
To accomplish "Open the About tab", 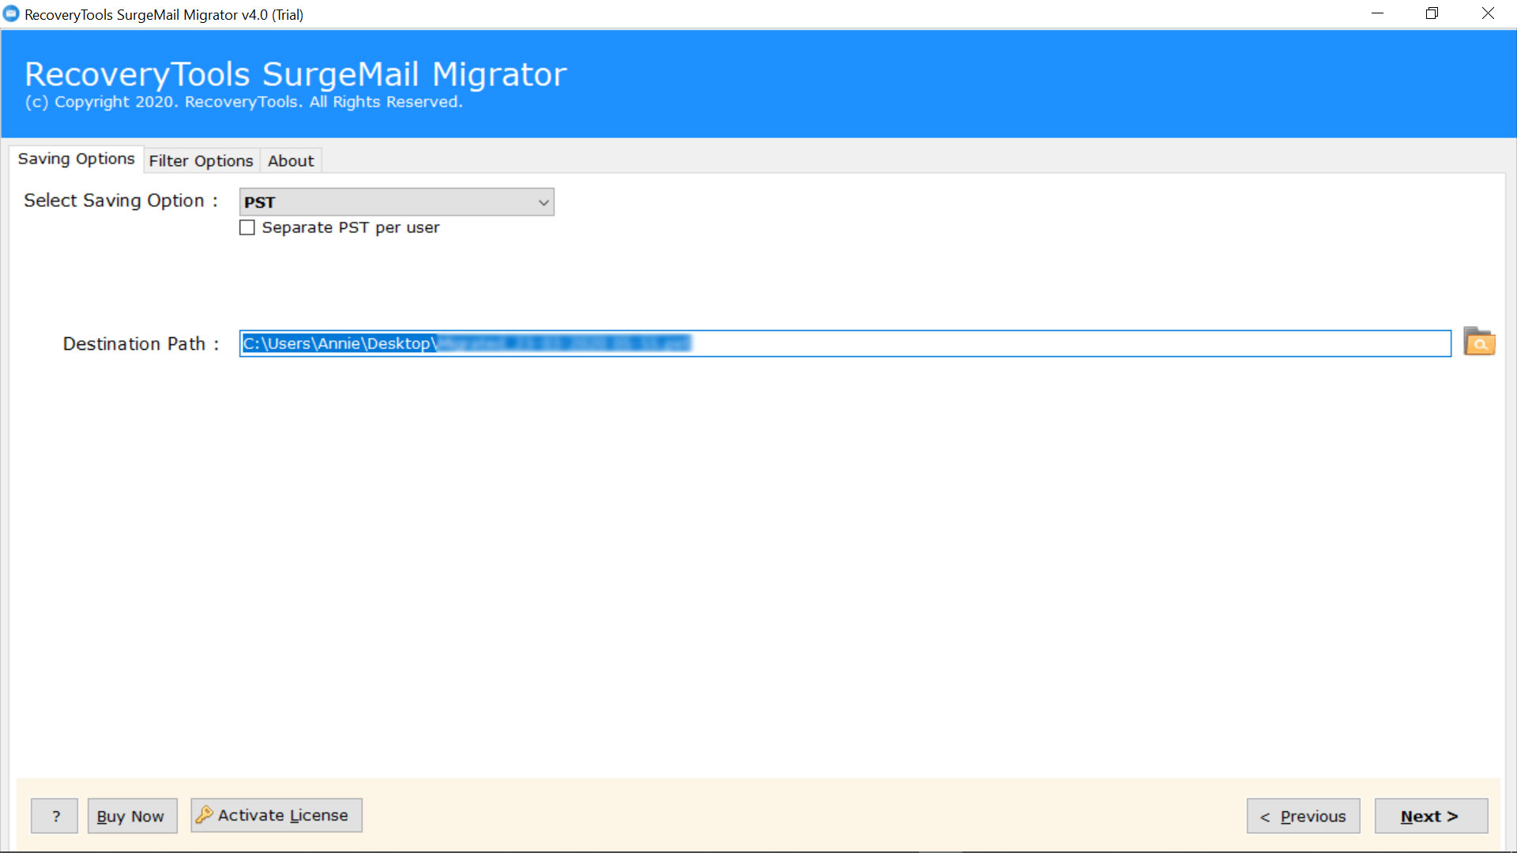I will pyautogui.click(x=290, y=160).
